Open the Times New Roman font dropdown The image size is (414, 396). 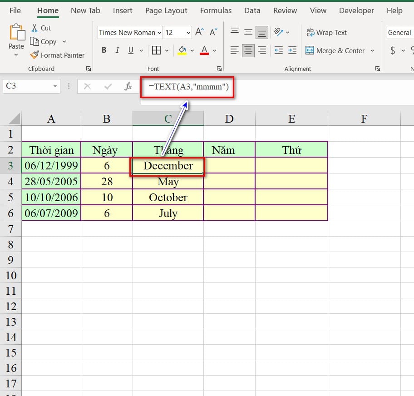[130, 32]
